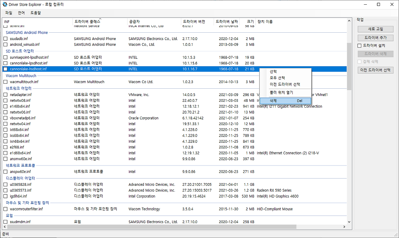Sort by the 장치 이름 column header
Image resolution: width=399 pixels, height=238 pixels.
tap(301, 22)
